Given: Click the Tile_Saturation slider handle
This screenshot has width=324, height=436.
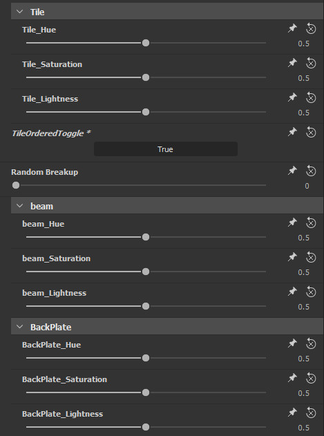Looking at the screenshot, I should coord(146,77).
